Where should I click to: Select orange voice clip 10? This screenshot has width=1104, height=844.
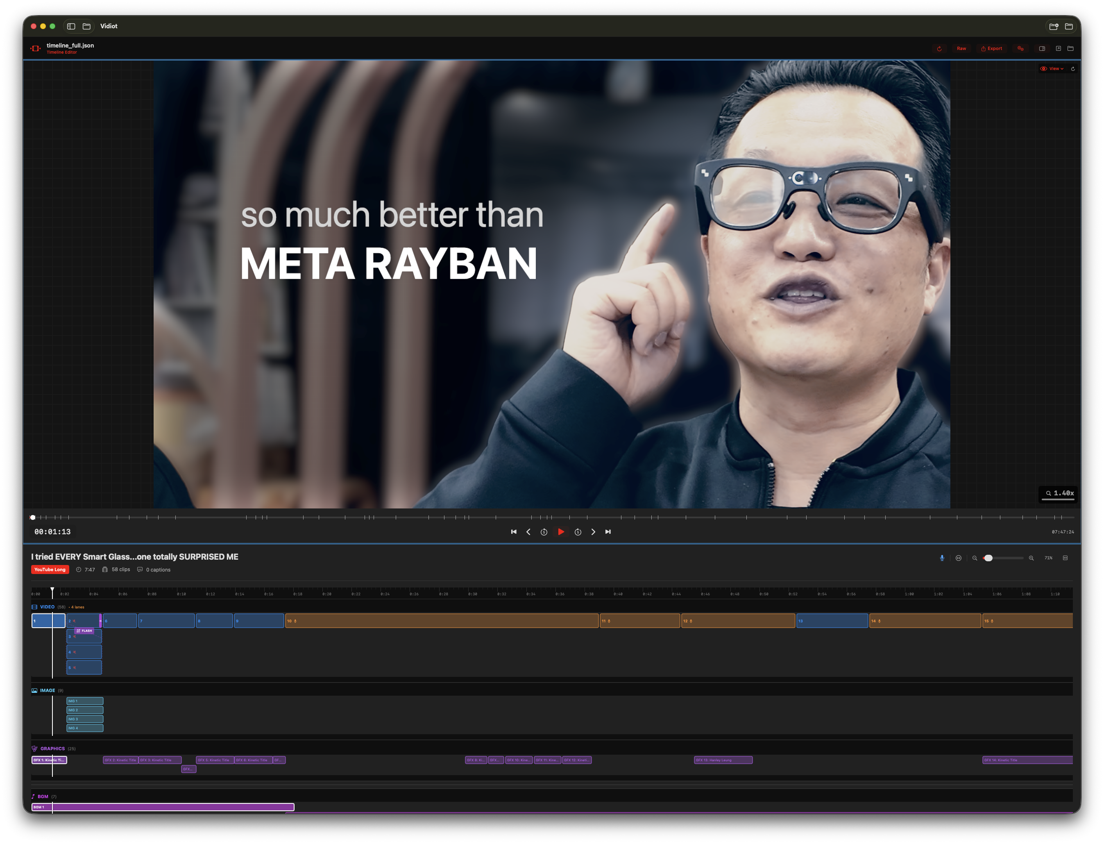point(442,620)
